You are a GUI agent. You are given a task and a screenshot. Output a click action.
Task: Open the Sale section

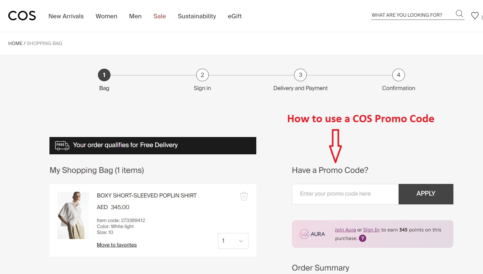click(x=160, y=16)
